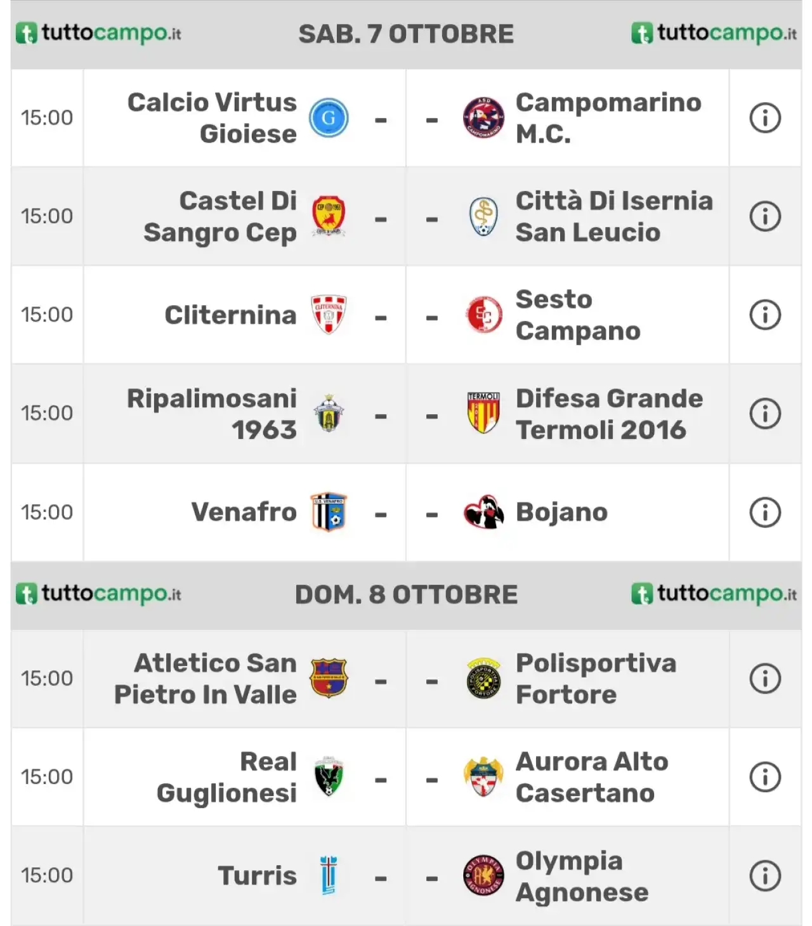Open info for Real Guglionesi match
The width and height of the screenshot is (812, 926).
pos(765,777)
